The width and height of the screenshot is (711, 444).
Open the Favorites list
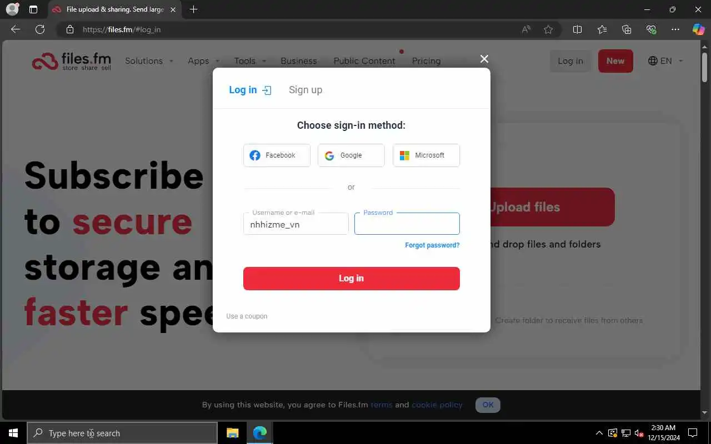pos(602,29)
